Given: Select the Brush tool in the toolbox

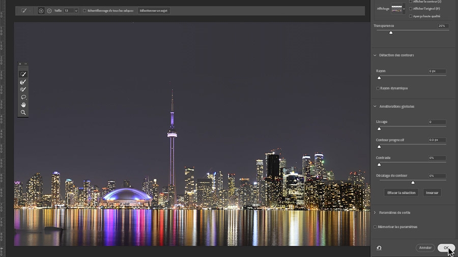Looking at the screenshot, I should 23,89.
